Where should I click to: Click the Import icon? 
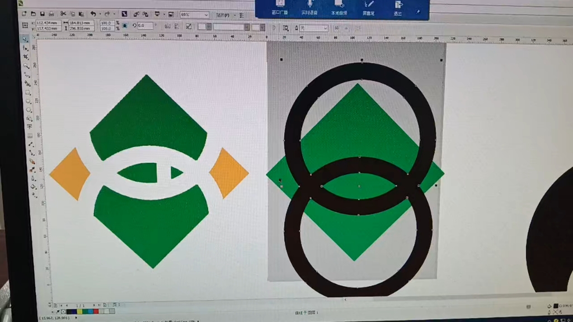(x=137, y=14)
